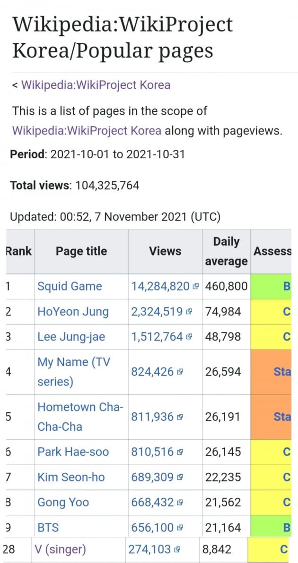The height and width of the screenshot is (563, 298).
Task: Sort table by Daily average header
Action: pos(226,251)
